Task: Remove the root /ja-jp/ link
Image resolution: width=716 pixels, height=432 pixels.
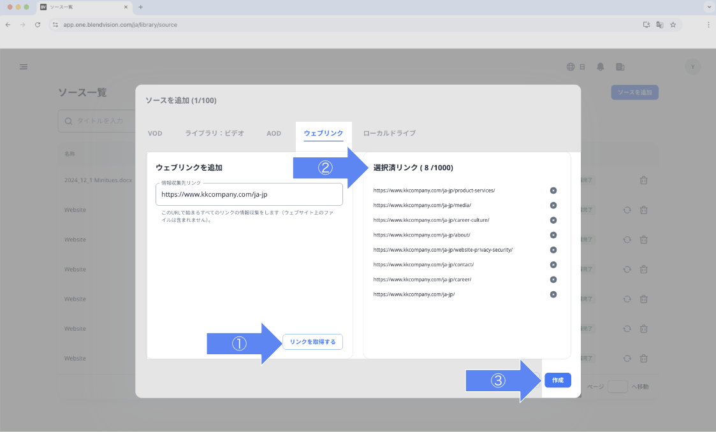Action: click(553, 294)
